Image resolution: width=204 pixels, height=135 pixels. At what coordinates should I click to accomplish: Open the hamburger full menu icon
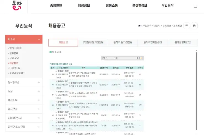(x=195, y=6)
